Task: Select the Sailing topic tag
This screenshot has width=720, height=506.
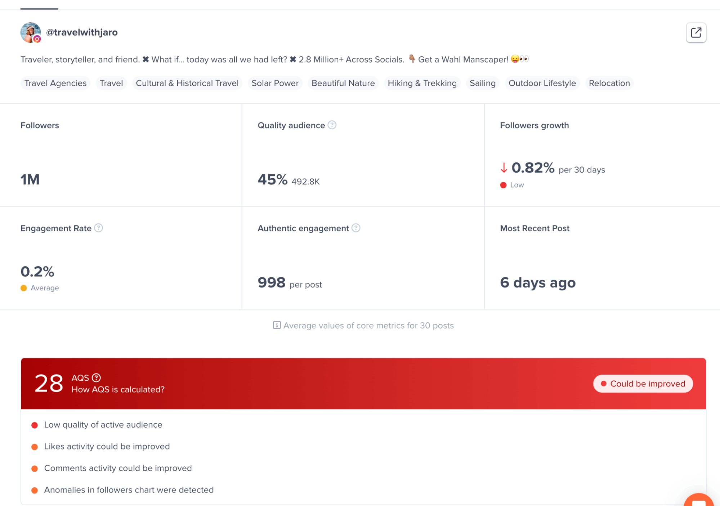Action: pyautogui.click(x=482, y=83)
